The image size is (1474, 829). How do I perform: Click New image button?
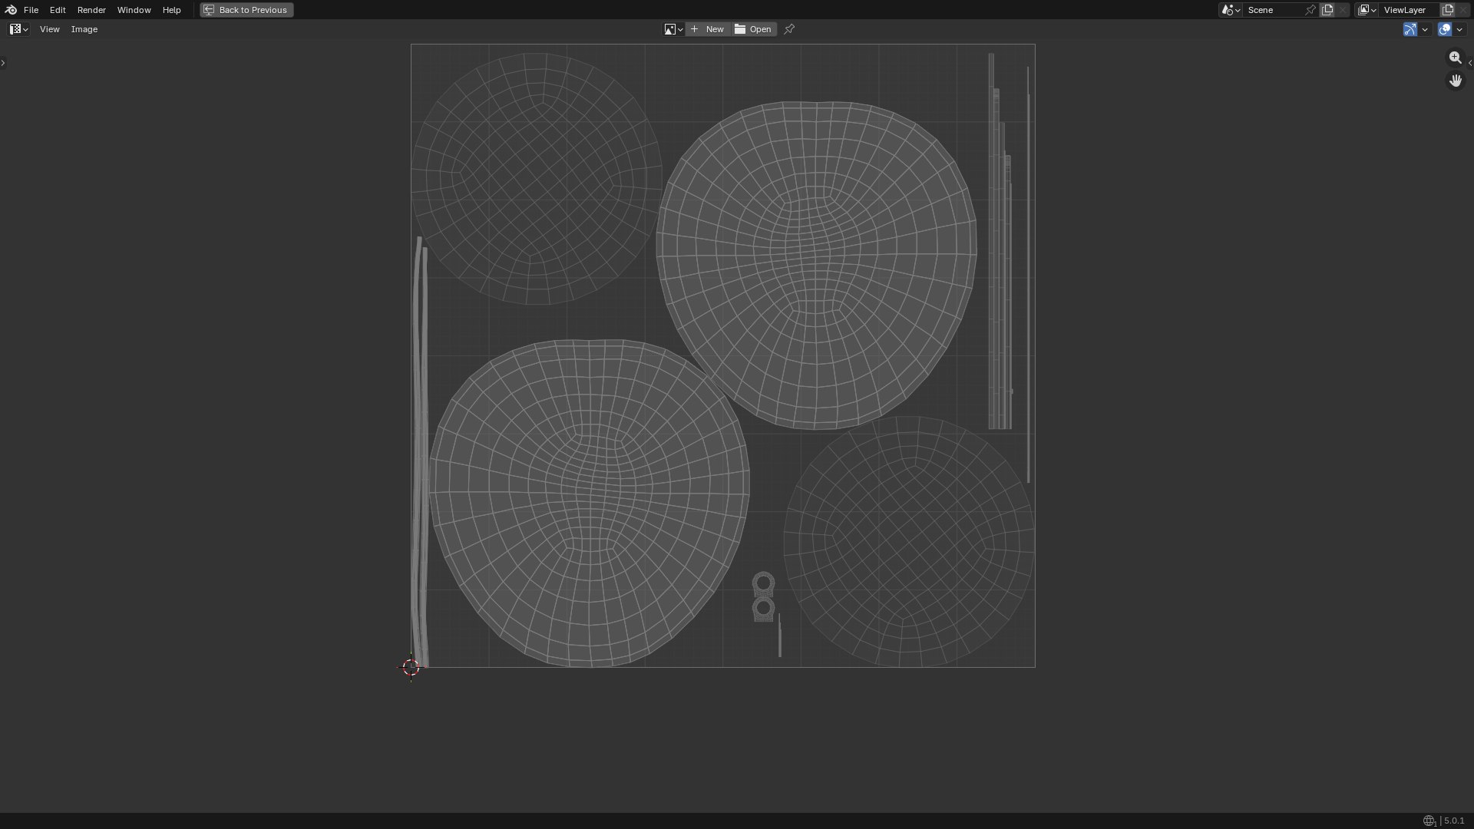707,29
